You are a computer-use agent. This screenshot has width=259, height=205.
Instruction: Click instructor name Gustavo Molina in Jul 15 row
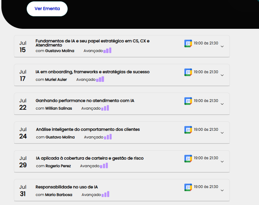pos(60,51)
